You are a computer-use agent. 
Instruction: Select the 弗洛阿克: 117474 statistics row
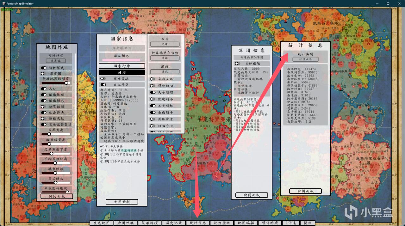[x=301, y=69]
